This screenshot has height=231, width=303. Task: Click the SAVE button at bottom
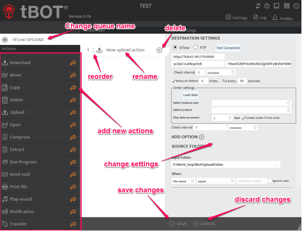(x=178, y=224)
